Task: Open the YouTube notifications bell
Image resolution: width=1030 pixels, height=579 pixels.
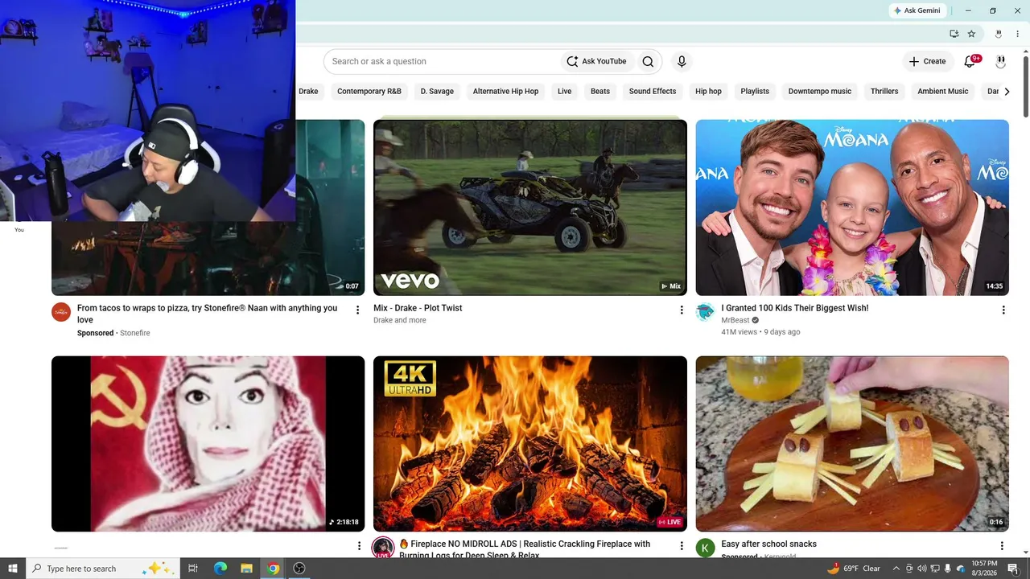Action: 970,61
